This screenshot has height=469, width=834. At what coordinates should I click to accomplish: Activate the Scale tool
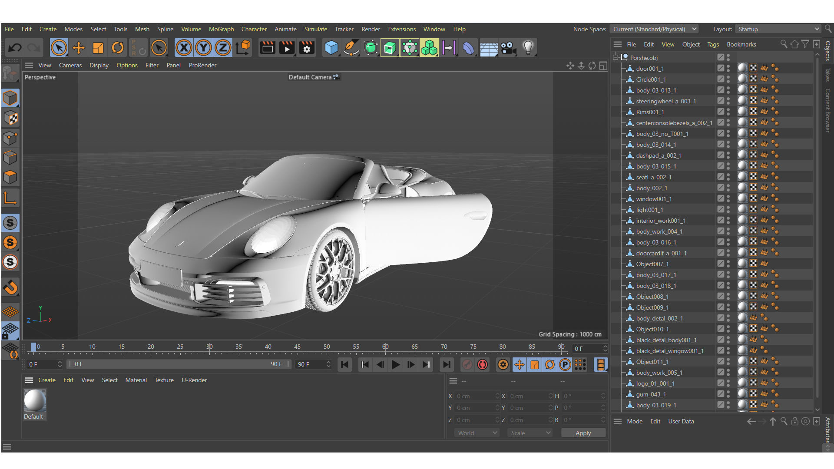(98, 48)
